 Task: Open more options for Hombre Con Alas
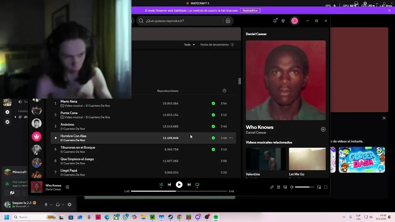tap(231, 138)
